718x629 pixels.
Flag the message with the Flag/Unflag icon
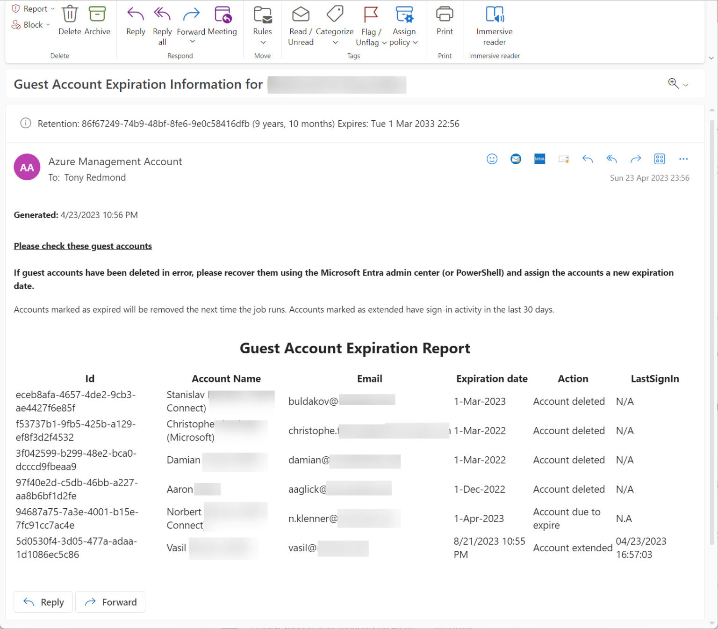369,16
